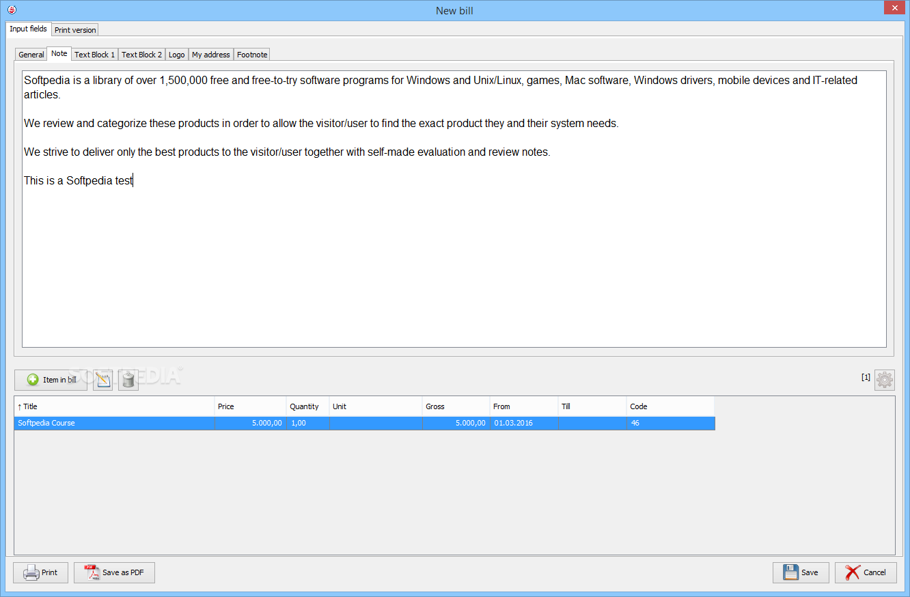Open the Text Block 1 tab

[94, 55]
